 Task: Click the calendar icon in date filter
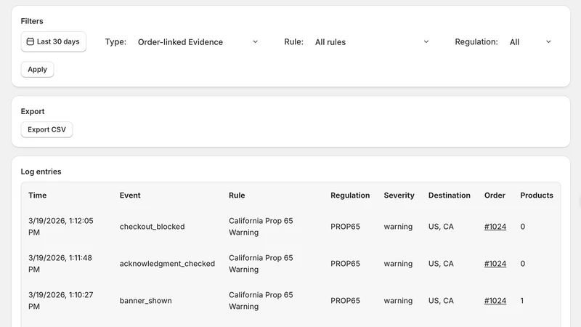tap(31, 41)
